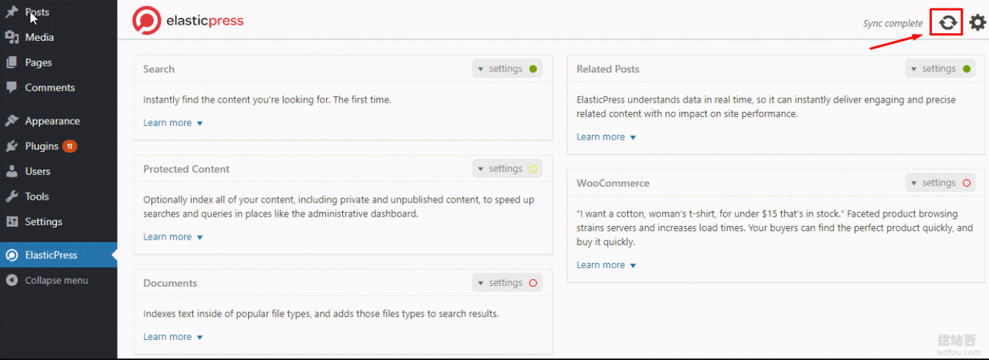The width and height of the screenshot is (989, 360).
Task: Click Related Posts green status dot
Action: click(967, 69)
